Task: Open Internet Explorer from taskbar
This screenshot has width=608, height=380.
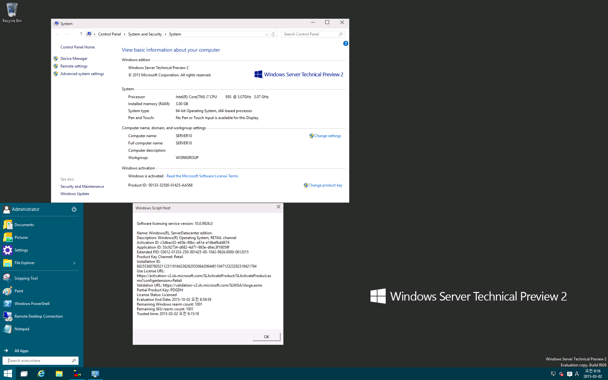Action: [x=41, y=374]
